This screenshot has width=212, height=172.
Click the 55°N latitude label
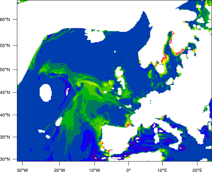7,45
